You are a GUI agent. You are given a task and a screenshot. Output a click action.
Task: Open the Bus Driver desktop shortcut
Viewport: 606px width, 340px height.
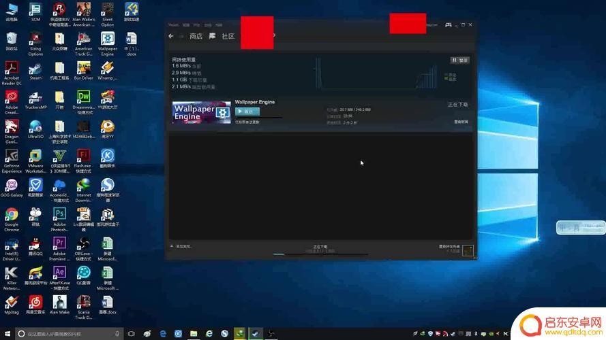coord(83,71)
